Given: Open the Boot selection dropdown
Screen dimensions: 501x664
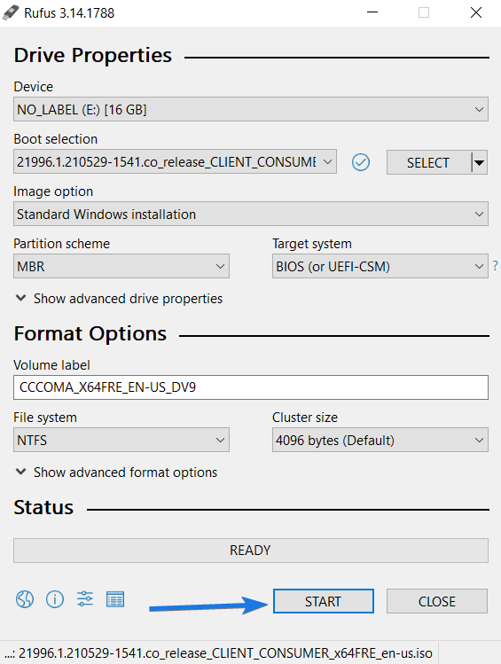Looking at the screenshot, I should coord(175,161).
